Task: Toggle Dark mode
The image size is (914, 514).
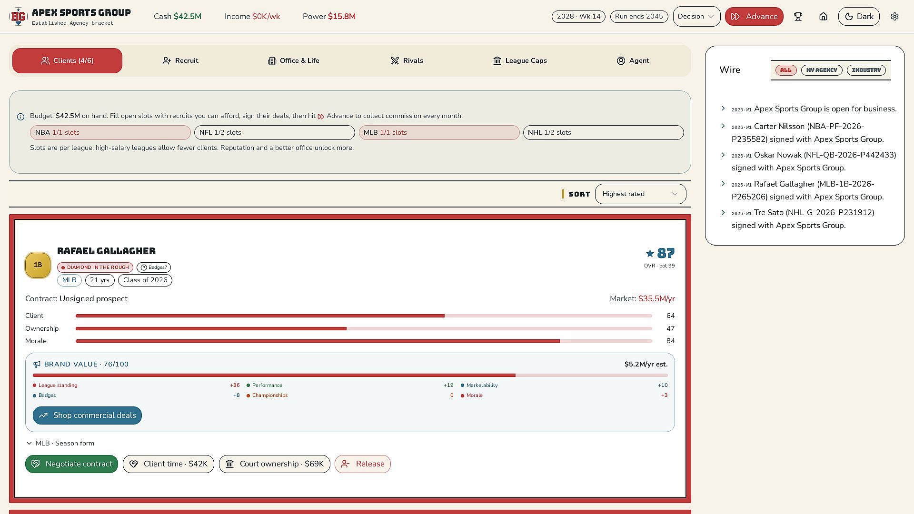Action: [859, 17]
